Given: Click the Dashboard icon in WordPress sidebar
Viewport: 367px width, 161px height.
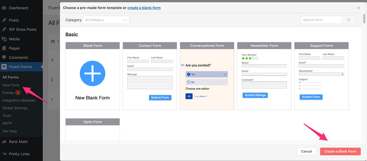Looking at the screenshot, I should click(4, 8).
